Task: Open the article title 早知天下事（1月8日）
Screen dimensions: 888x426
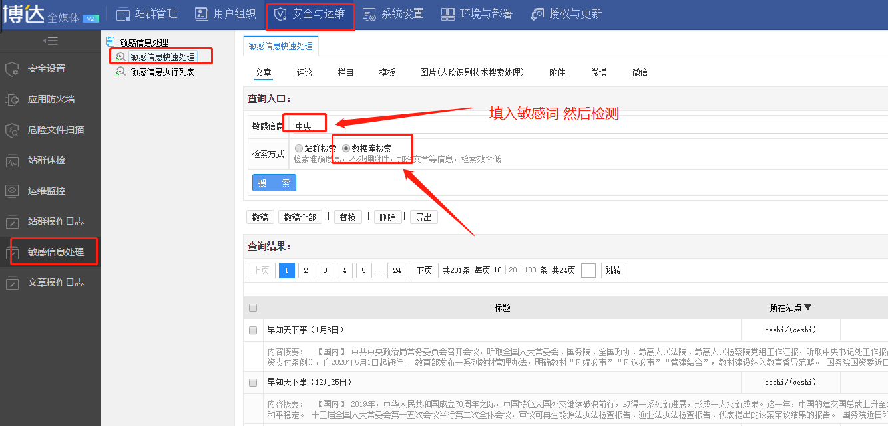Action: [x=306, y=330]
